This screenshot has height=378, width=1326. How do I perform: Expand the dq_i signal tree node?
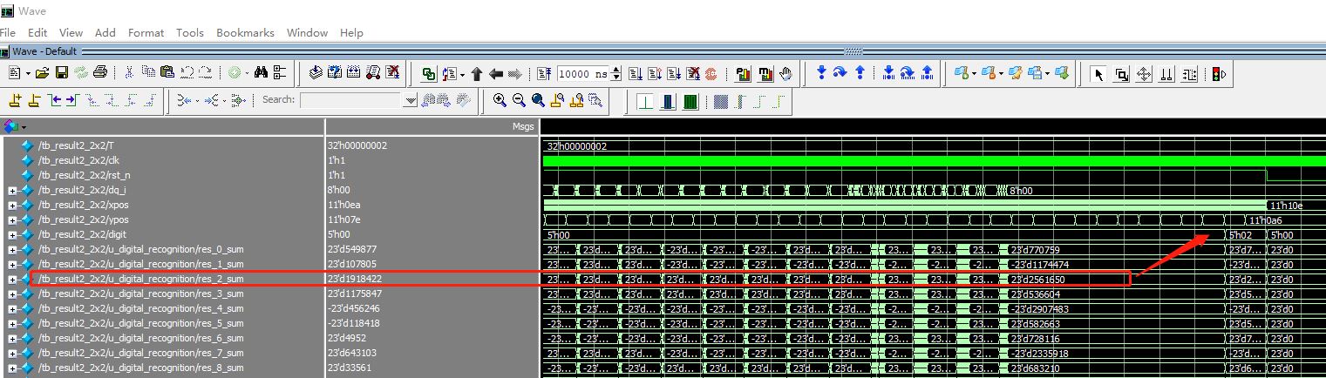pyautogui.click(x=12, y=191)
